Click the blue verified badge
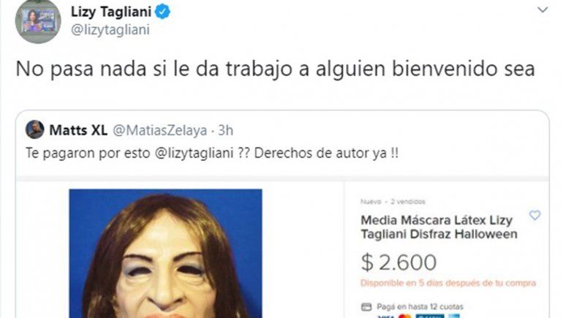Viewport: 563px width, 318px height. click(162, 12)
